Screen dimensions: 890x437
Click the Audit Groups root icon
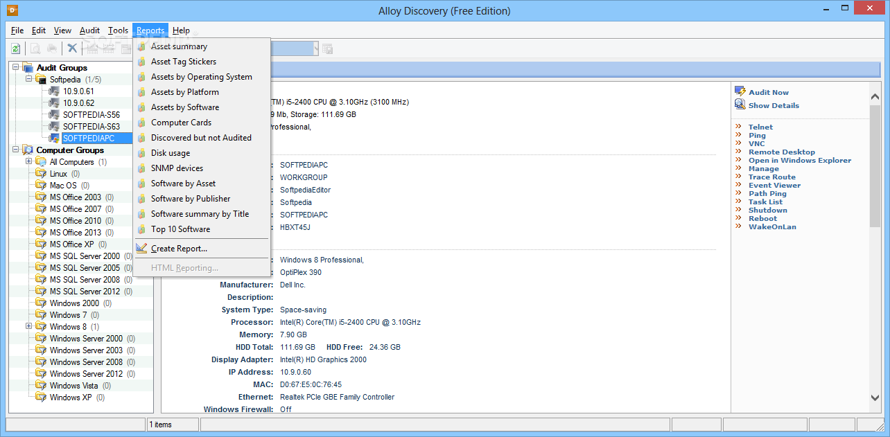(x=28, y=68)
